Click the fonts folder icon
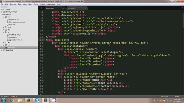184x103 pixels. pyautogui.click(x=6, y=27)
